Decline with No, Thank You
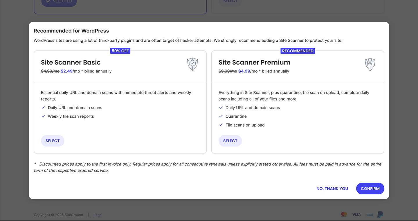This screenshot has height=221, width=418. click(x=332, y=189)
